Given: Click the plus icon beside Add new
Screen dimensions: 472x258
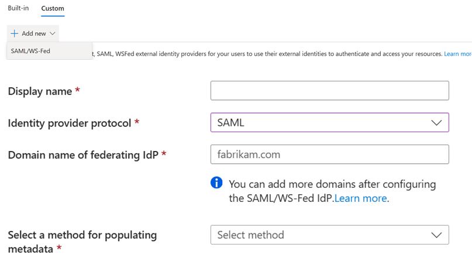Looking at the screenshot, I should pos(14,34).
